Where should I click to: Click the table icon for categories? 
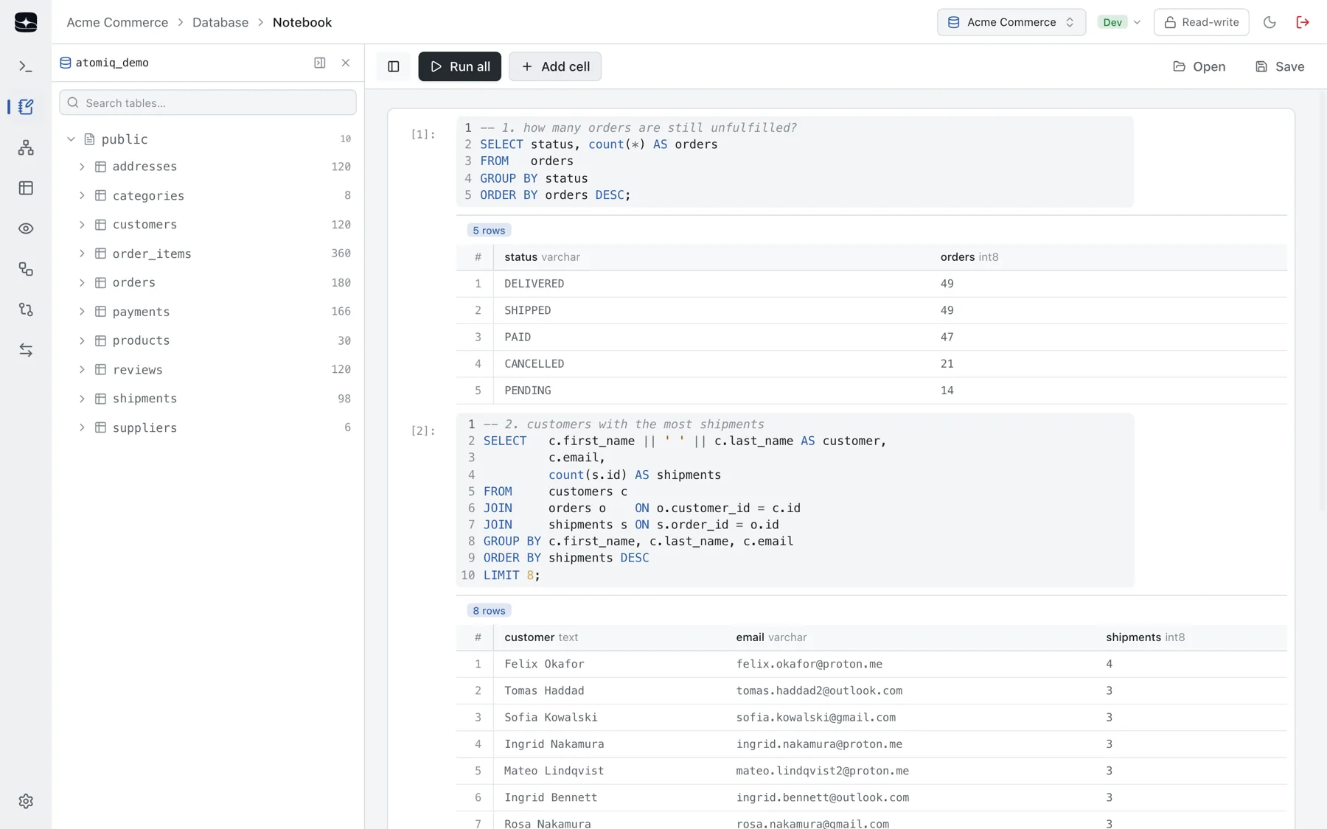pos(101,195)
